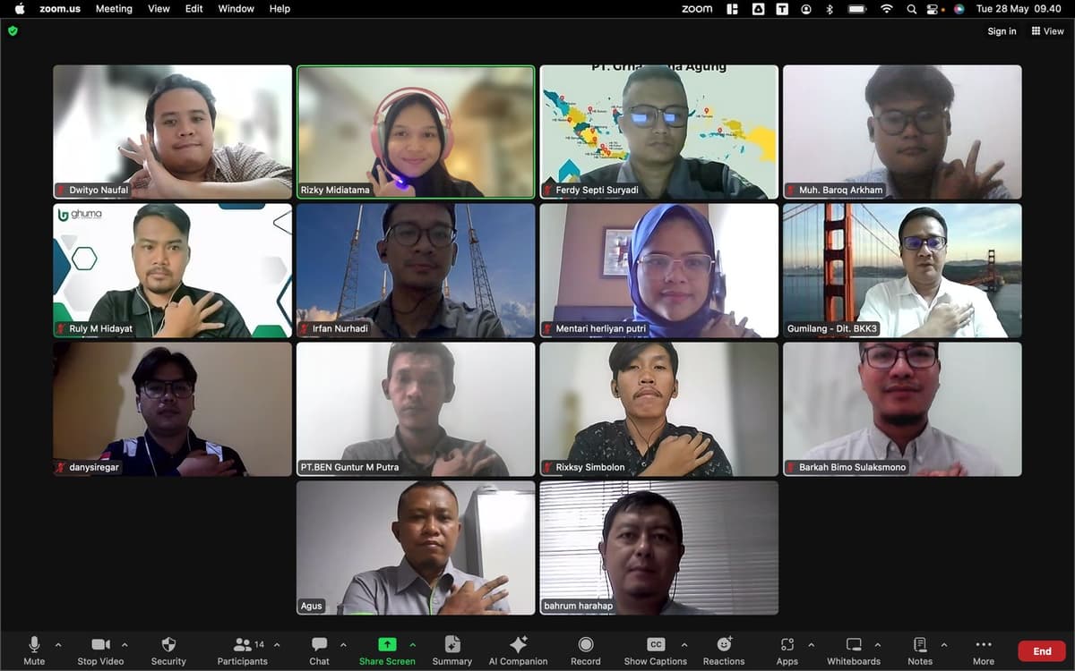Open the Whiteboards icon

pos(854,645)
